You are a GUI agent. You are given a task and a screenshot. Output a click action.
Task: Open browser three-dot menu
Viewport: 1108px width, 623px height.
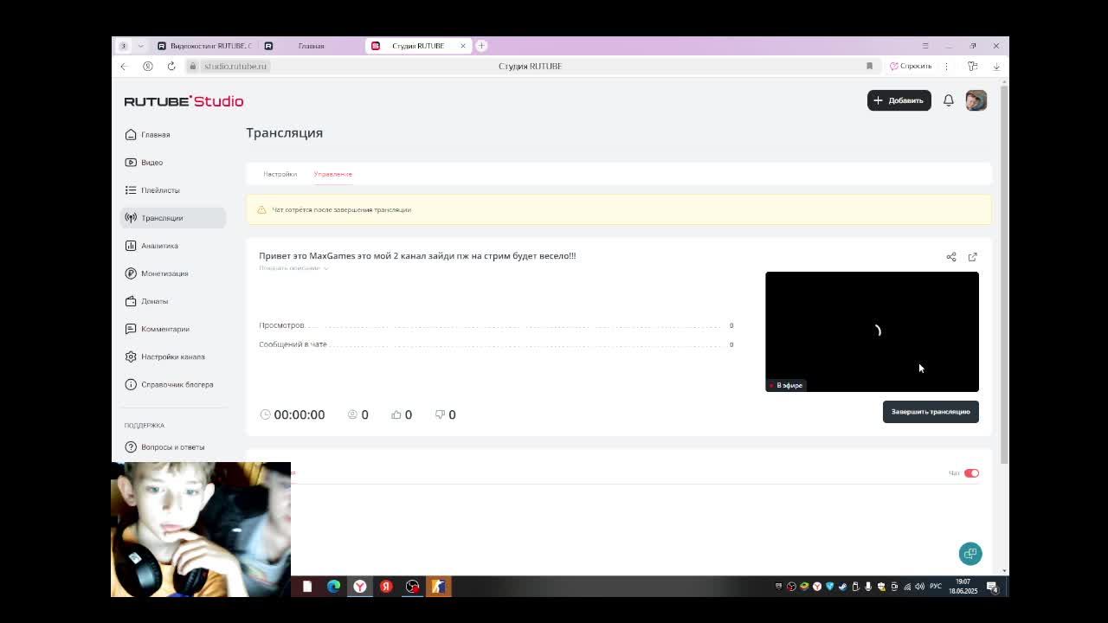946,66
